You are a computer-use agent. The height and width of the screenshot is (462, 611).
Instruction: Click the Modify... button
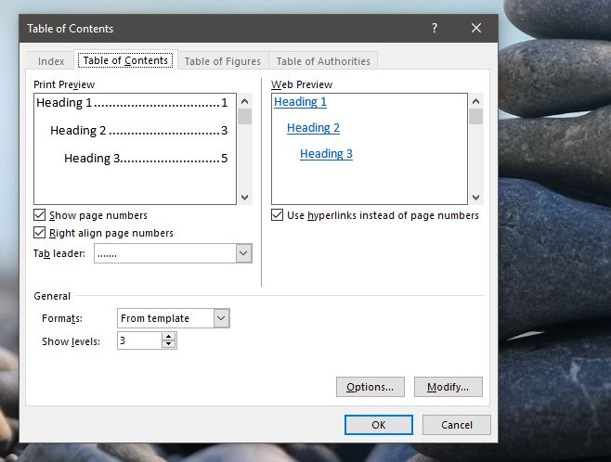[448, 387]
